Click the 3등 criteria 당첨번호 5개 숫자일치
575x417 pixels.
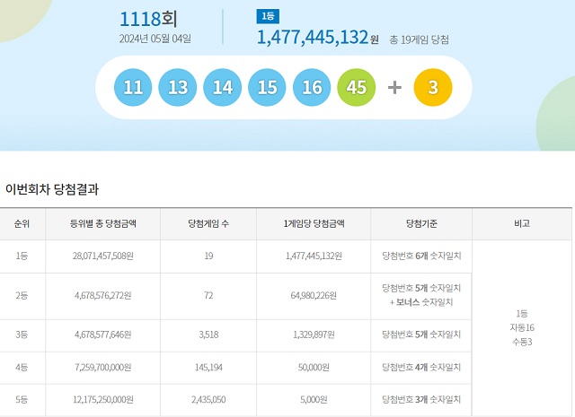tap(421, 334)
